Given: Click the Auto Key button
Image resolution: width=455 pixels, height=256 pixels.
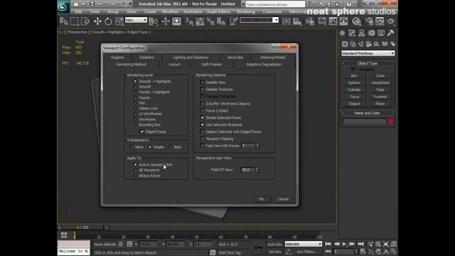Looking at the screenshot, I should click(274, 245).
